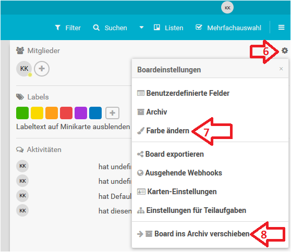Click the Filter funnel icon

pos(58,28)
